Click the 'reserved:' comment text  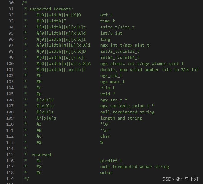pos(43,155)
